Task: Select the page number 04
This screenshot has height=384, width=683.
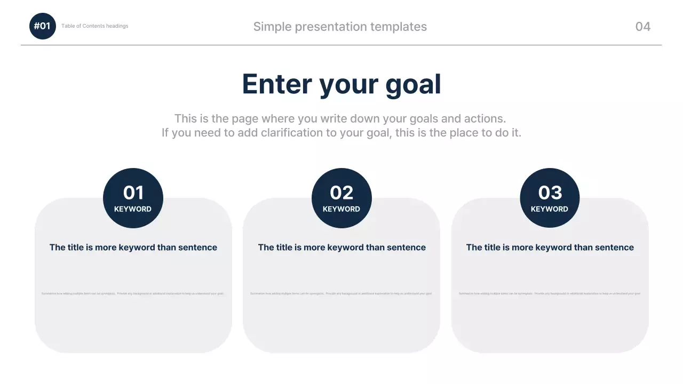Action: click(x=642, y=27)
